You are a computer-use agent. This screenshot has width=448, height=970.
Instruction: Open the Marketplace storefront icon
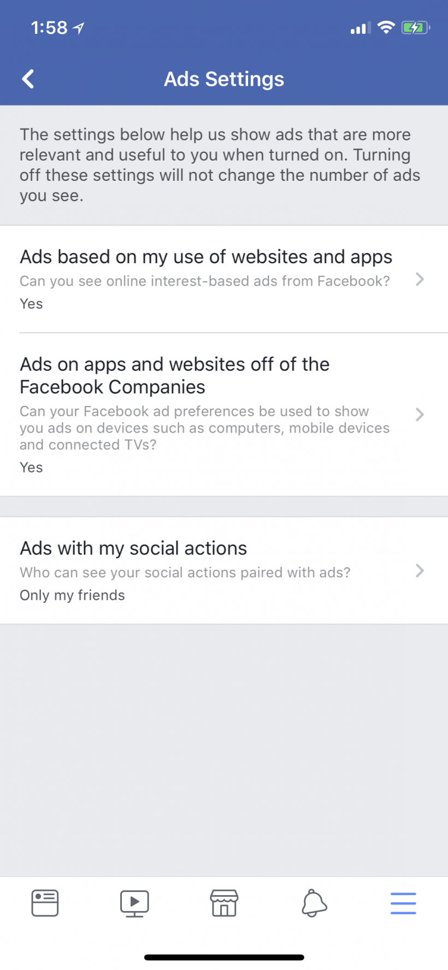[224, 903]
